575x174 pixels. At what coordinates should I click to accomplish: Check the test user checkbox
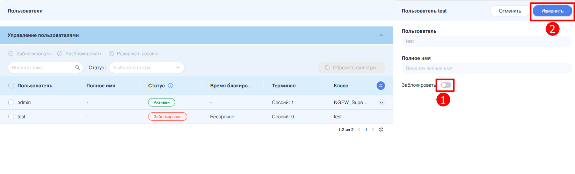(11, 117)
